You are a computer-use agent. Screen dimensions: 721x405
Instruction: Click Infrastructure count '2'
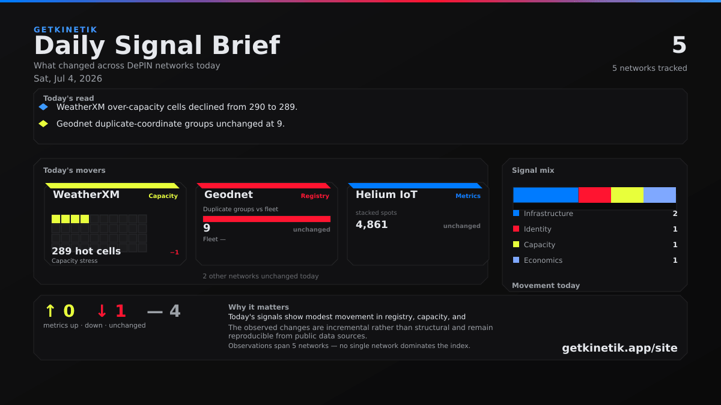click(x=675, y=214)
